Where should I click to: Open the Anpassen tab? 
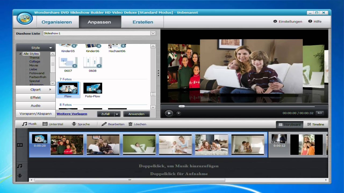(99, 22)
